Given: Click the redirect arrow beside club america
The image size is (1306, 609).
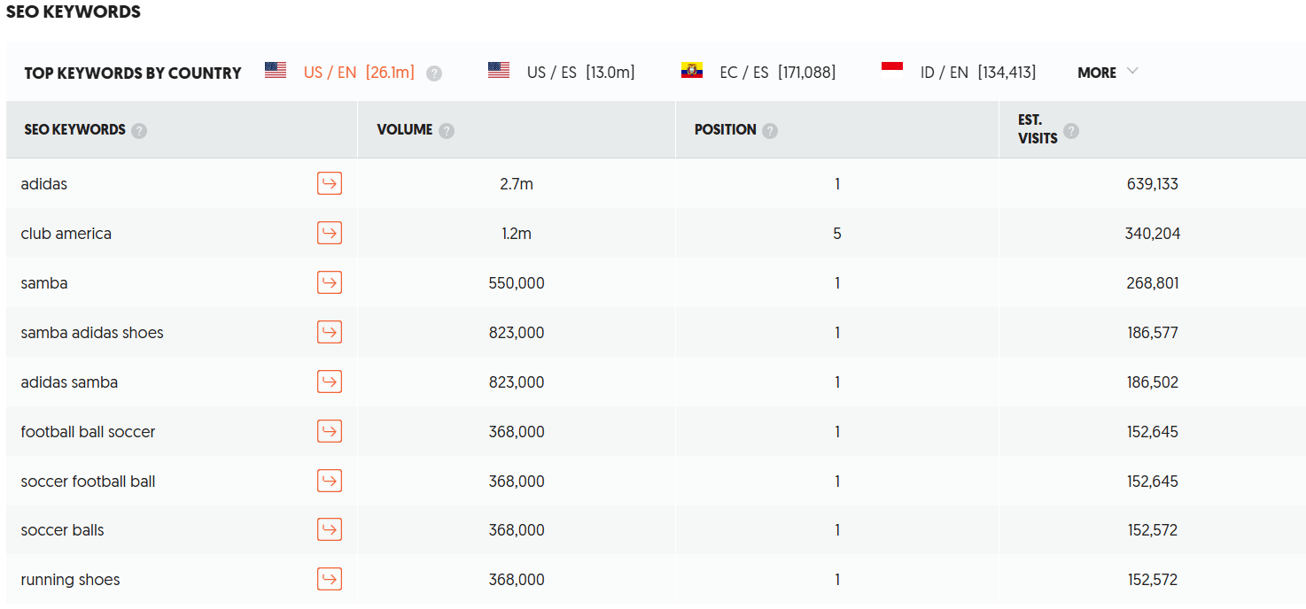Looking at the screenshot, I should 329,233.
